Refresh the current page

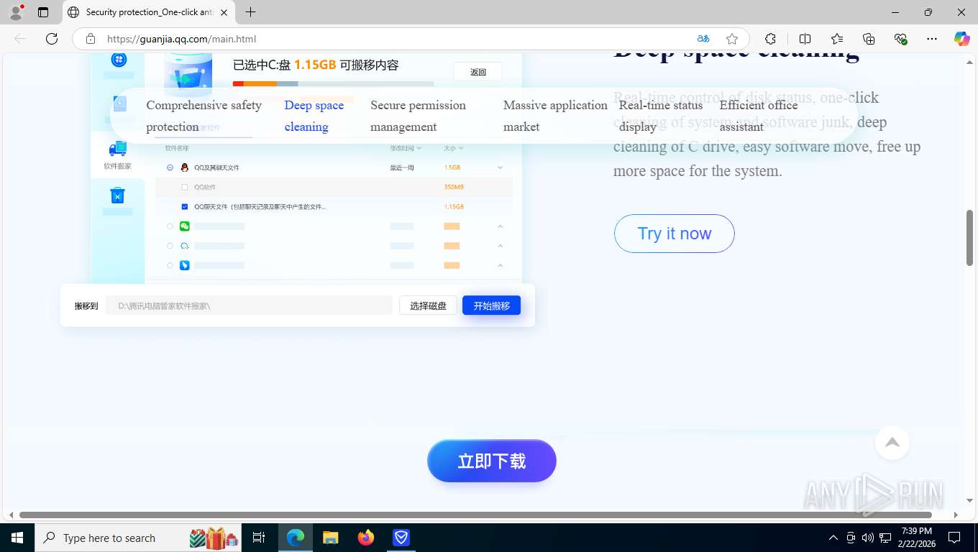pos(51,39)
